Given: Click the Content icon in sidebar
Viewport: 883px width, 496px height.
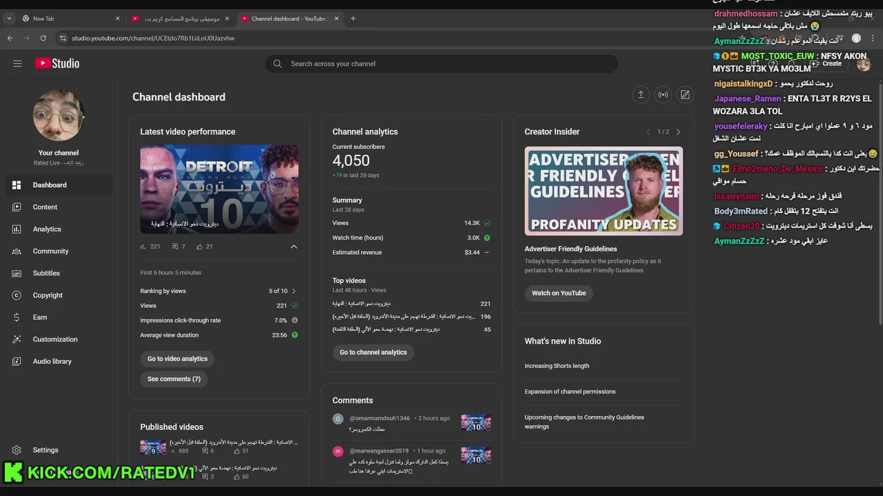Looking at the screenshot, I should (x=17, y=207).
